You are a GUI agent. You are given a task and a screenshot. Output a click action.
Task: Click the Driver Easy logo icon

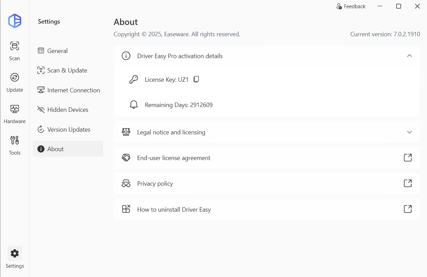click(x=15, y=21)
